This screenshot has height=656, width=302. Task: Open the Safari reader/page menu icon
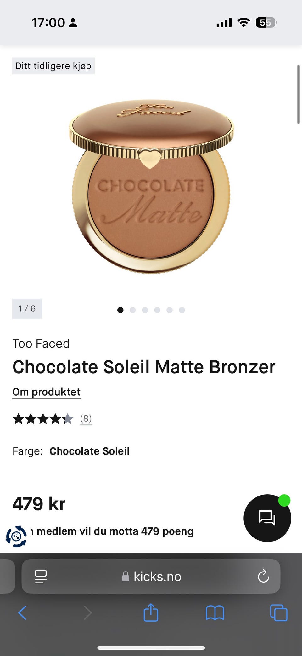coord(41,577)
